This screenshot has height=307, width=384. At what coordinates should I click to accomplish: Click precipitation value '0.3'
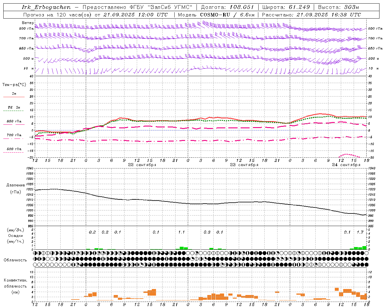coord(207,232)
